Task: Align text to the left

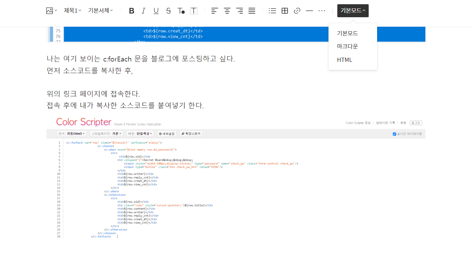Action: pos(214,11)
